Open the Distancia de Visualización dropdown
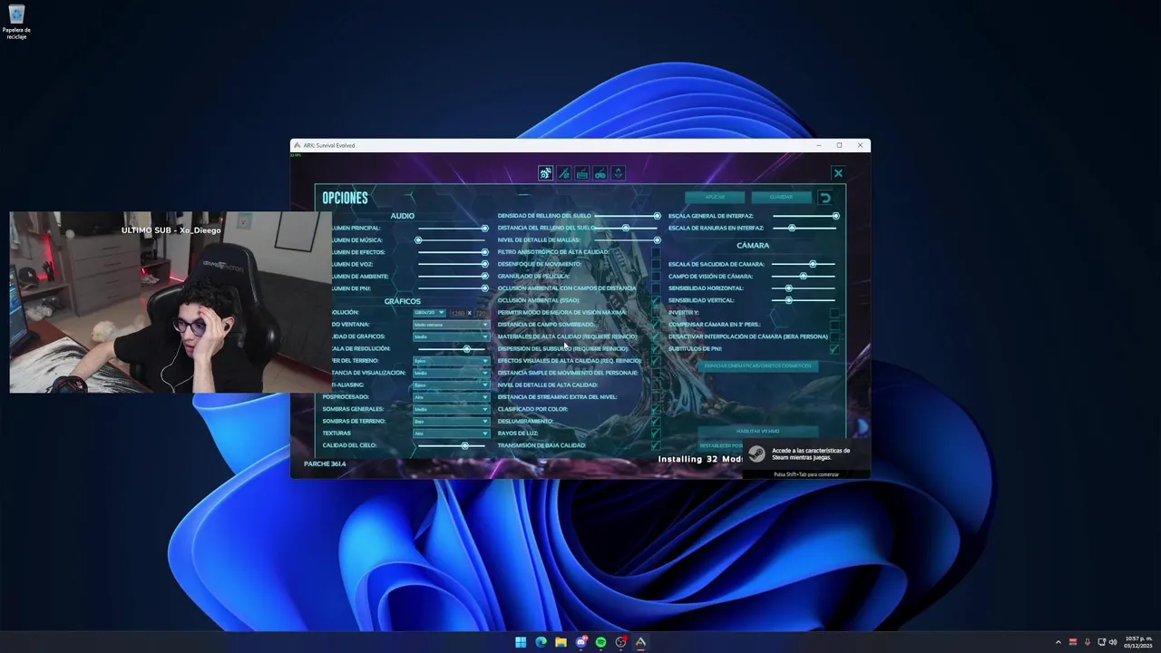The height and width of the screenshot is (653, 1161). tap(451, 373)
